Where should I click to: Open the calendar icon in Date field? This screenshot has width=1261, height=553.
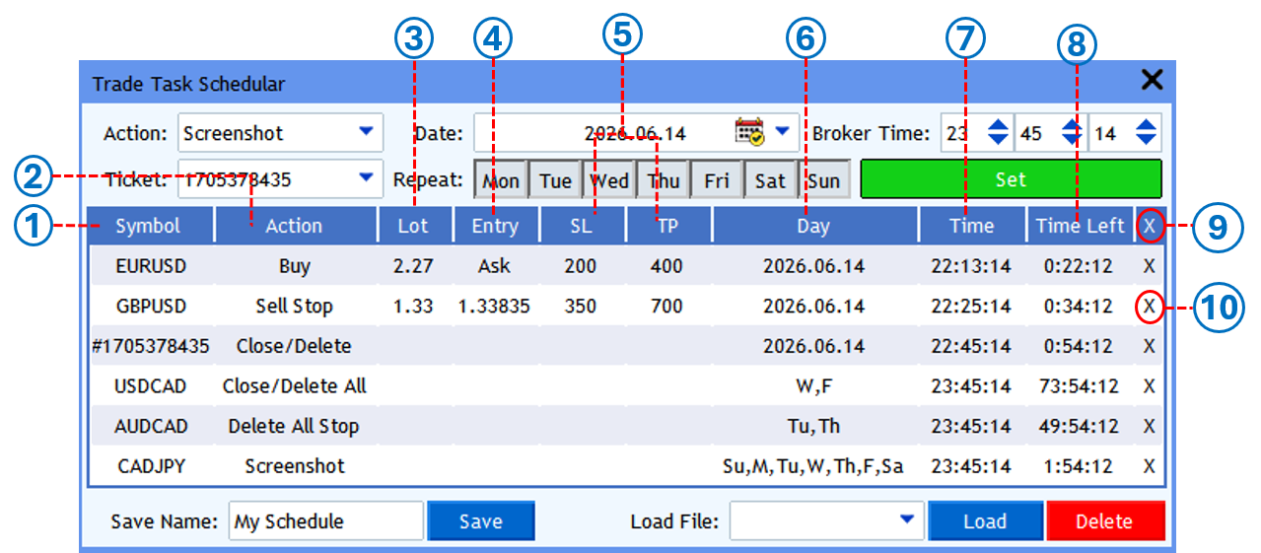750,132
